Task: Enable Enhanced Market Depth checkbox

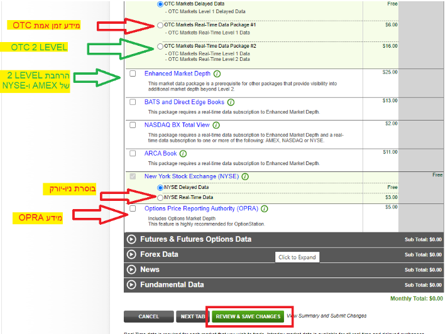Action: point(133,73)
